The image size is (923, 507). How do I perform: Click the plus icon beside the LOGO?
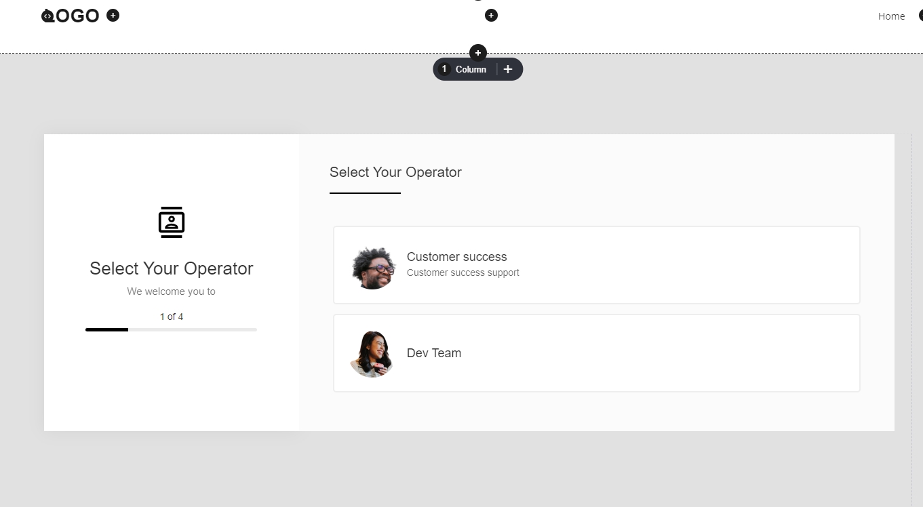113,15
